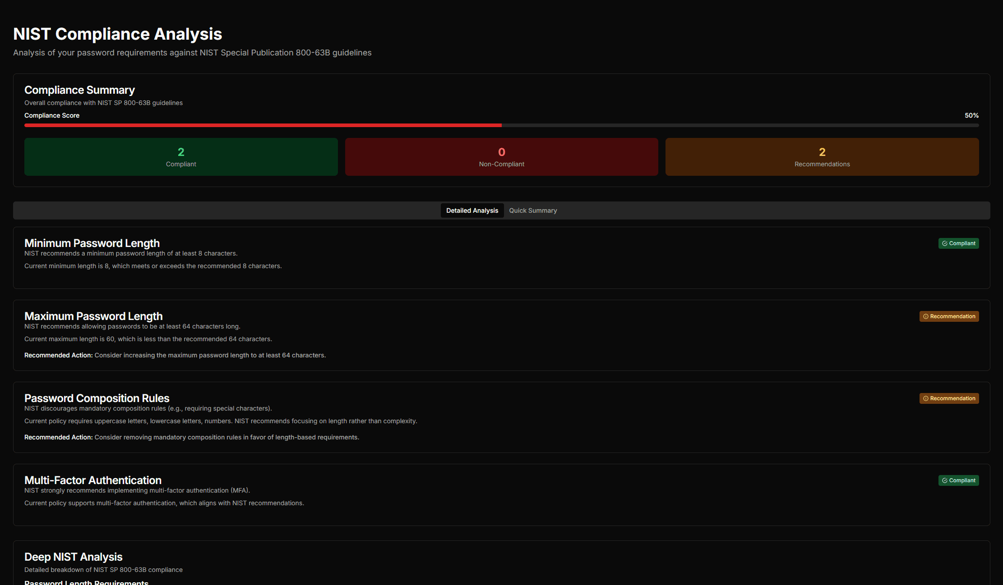
Task: Switch to the Quick Summary tab
Action: (533, 210)
